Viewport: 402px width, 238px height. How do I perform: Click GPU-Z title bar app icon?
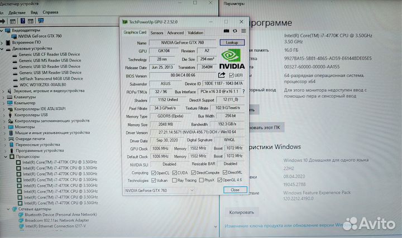(x=125, y=22)
